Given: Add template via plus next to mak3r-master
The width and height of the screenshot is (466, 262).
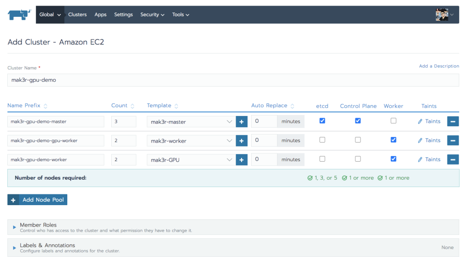Looking at the screenshot, I should [242, 122].
